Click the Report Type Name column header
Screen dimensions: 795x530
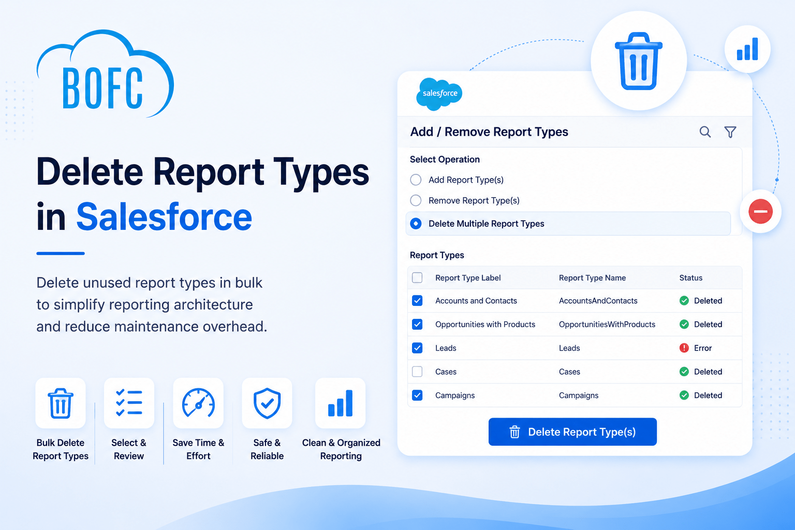point(592,278)
